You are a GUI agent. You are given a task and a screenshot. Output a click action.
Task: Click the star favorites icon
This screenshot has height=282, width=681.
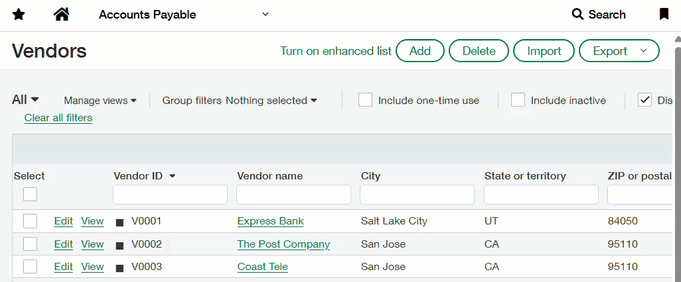(19, 15)
